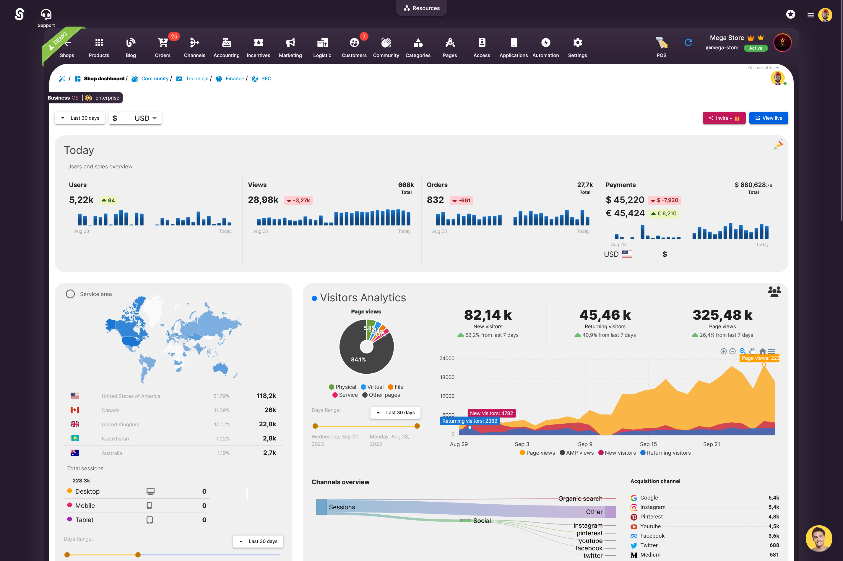
Task: Click the Active status badge
Action: [755, 48]
